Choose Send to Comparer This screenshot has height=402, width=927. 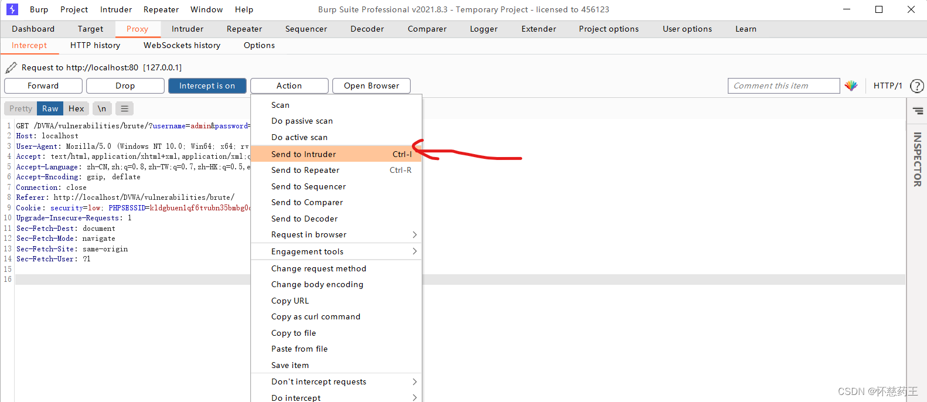(x=336, y=202)
